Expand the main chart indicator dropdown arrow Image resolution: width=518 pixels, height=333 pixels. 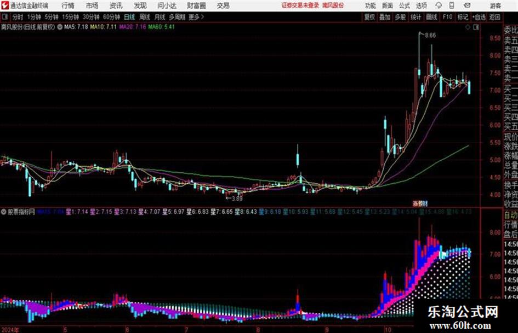point(60,27)
